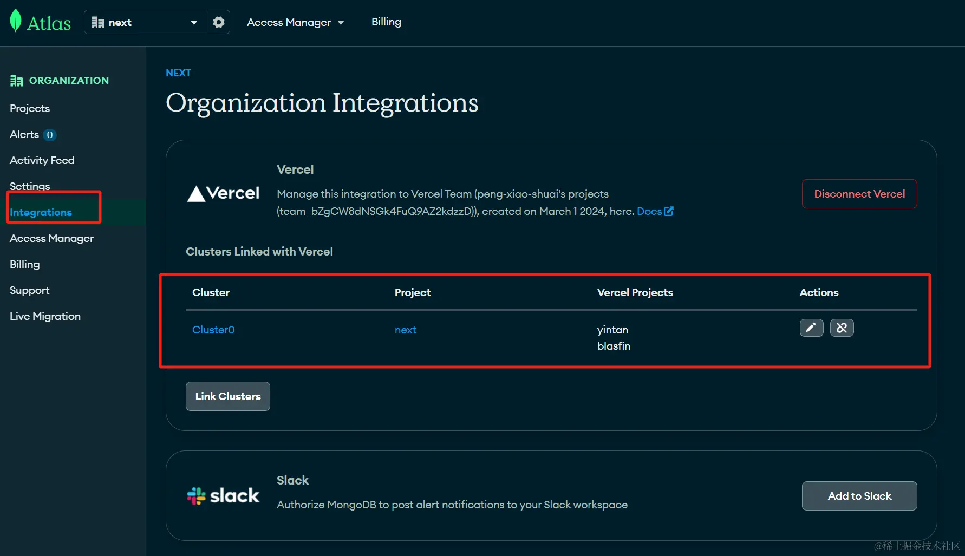The image size is (965, 556).
Task: Open the Docs external link icon
Action: [x=669, y=211]
